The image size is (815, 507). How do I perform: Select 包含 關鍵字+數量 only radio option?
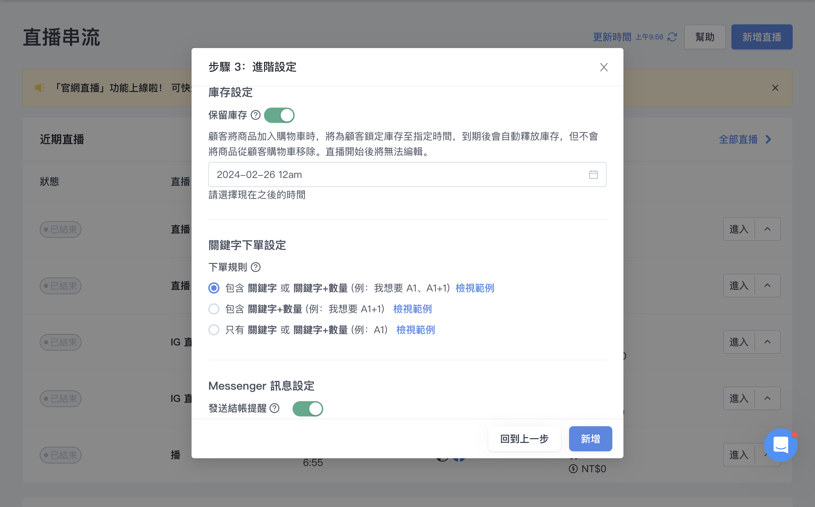point(214,309)
